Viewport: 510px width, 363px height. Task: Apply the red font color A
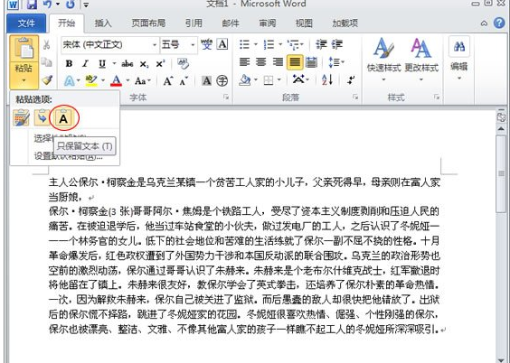[117, 80]
